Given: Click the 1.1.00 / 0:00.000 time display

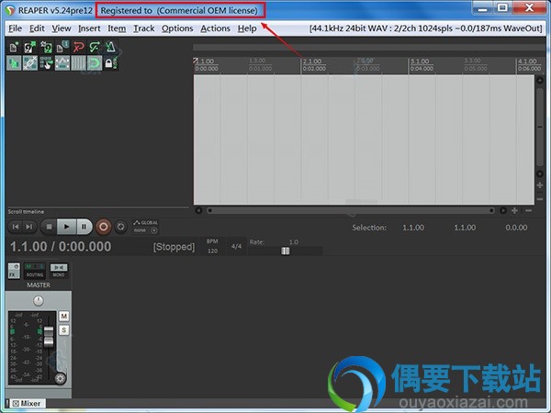Looking at the screenshot, I should tap(61, 247).
